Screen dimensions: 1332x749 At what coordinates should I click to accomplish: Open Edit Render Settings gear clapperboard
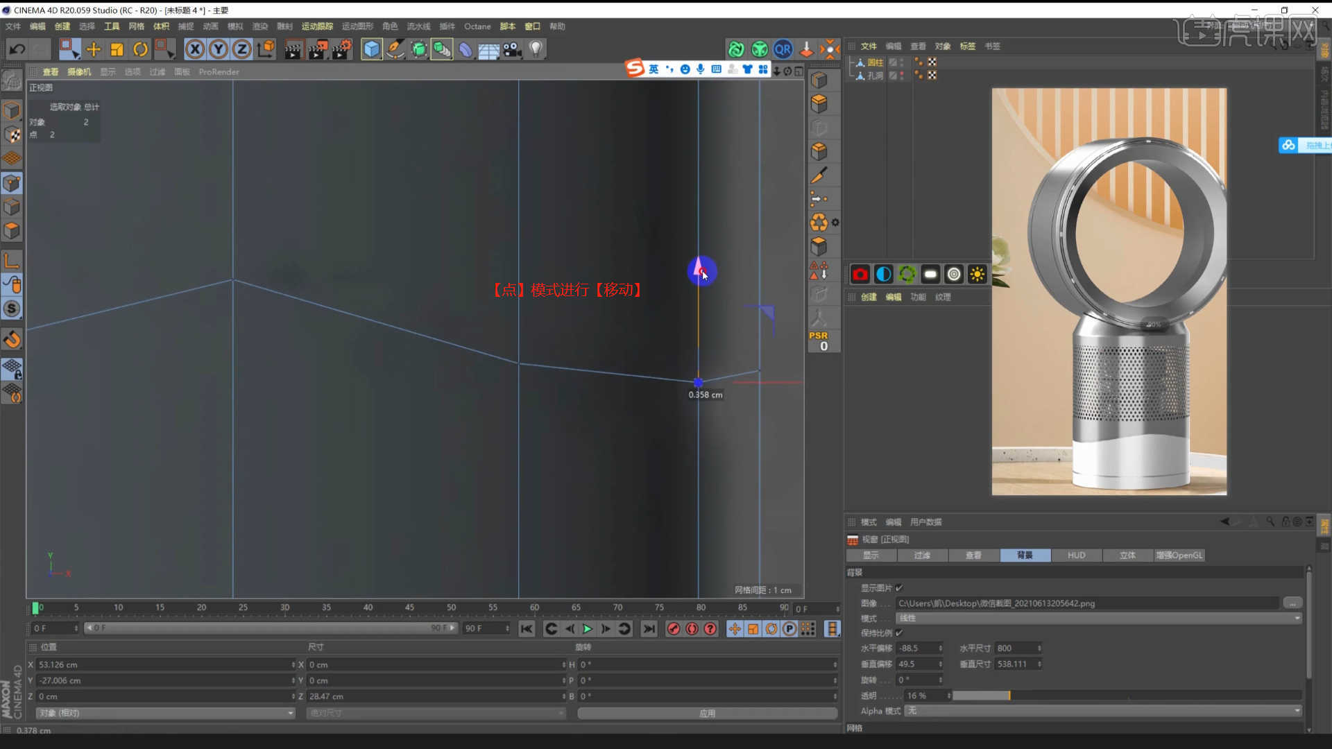342,49
